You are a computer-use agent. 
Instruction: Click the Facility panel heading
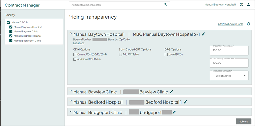tap(10, 15)
